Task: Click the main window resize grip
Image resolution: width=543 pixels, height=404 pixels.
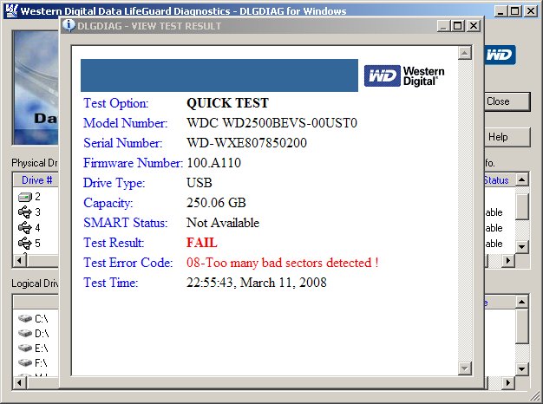Action: tap(535, 397)
